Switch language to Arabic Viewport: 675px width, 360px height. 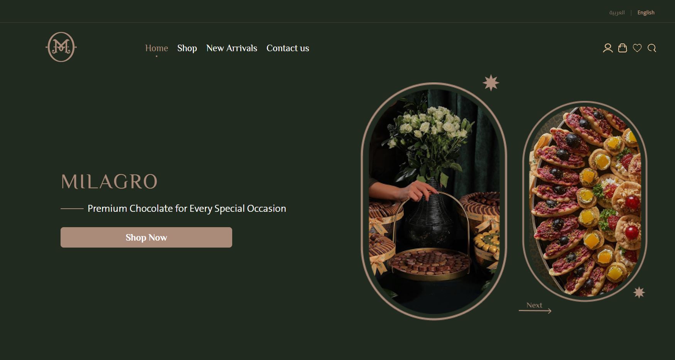click(617, 13)
